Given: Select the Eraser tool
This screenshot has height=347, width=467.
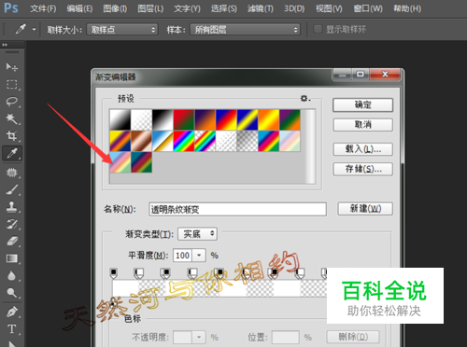Looking at the screenshot, I should coord(12,241).
